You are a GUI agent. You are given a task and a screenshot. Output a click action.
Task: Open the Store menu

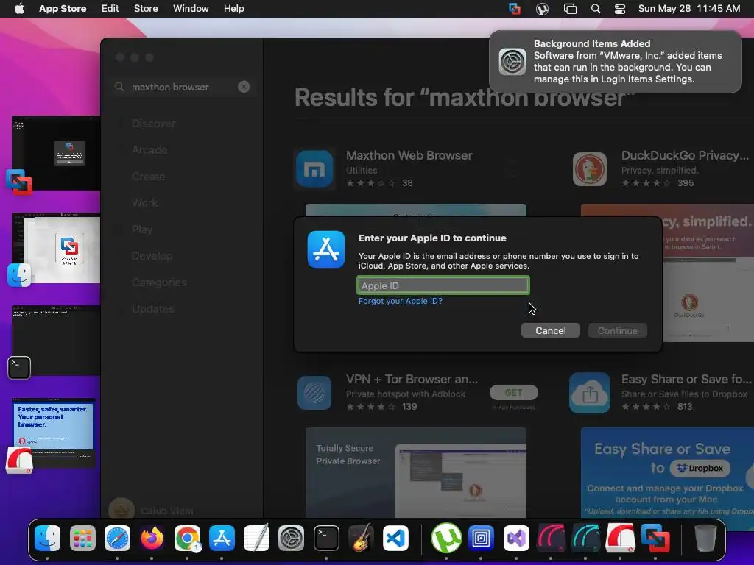pos(146,9)
